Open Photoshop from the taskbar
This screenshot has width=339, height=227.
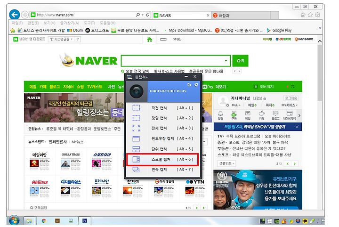coord(85,221)
